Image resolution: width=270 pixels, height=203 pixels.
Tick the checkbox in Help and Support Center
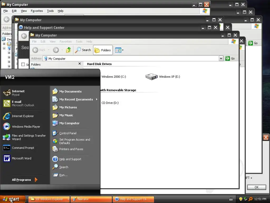tap(23, 64)
